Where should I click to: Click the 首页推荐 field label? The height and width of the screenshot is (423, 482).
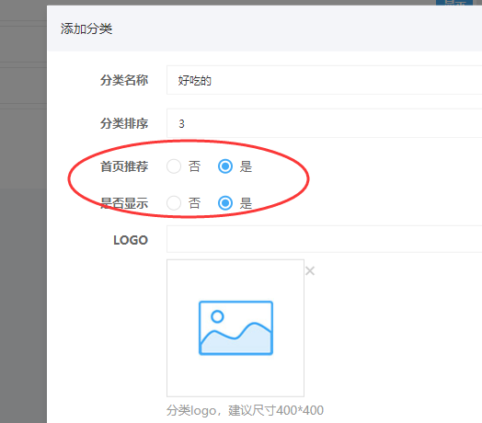[124, 166]
